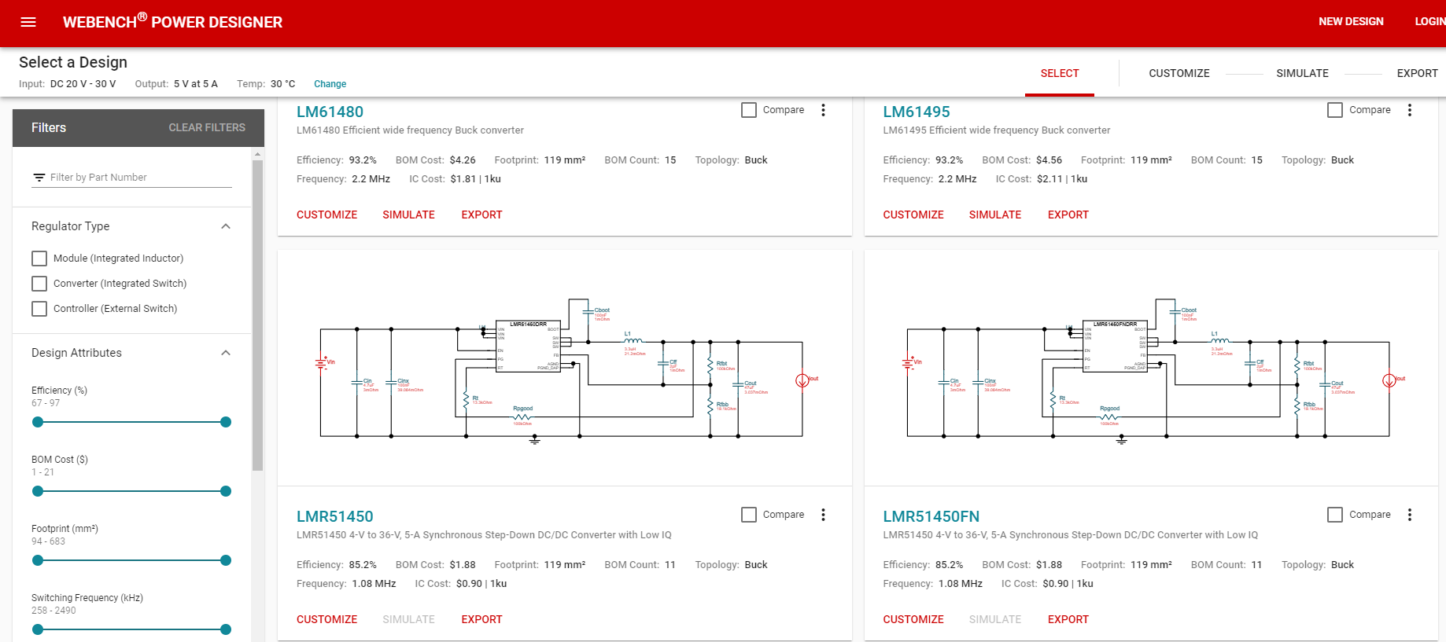Open the LMR51450 schematic thumbnail
Viewport: 1446px width, 642px height.
[x=564, y=368]
